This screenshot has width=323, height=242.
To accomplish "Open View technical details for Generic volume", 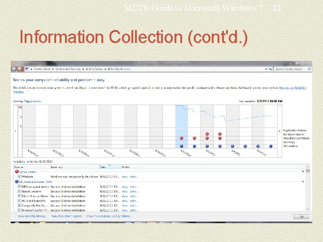I will pyautogui.click(x=130, y=191).
